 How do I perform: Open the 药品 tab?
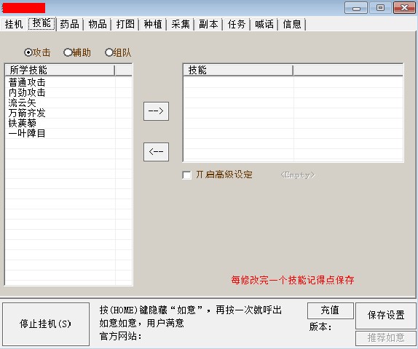(70, 24)
